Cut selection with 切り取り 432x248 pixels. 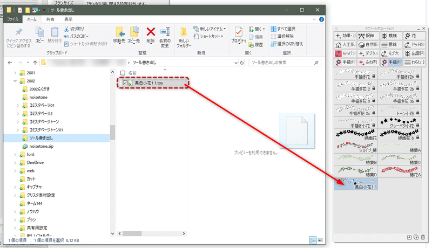(x=74, y=29)
